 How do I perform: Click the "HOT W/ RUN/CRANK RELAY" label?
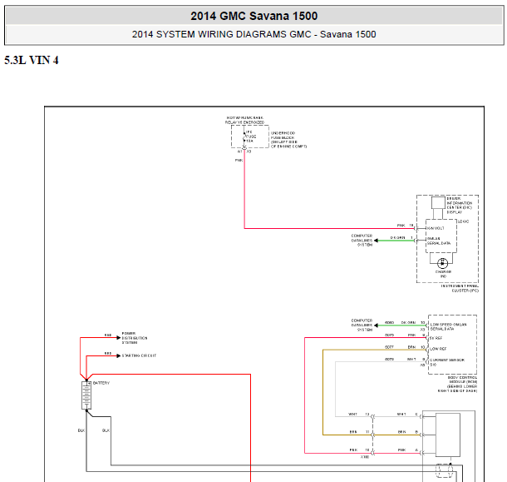(x=244, y=120)
